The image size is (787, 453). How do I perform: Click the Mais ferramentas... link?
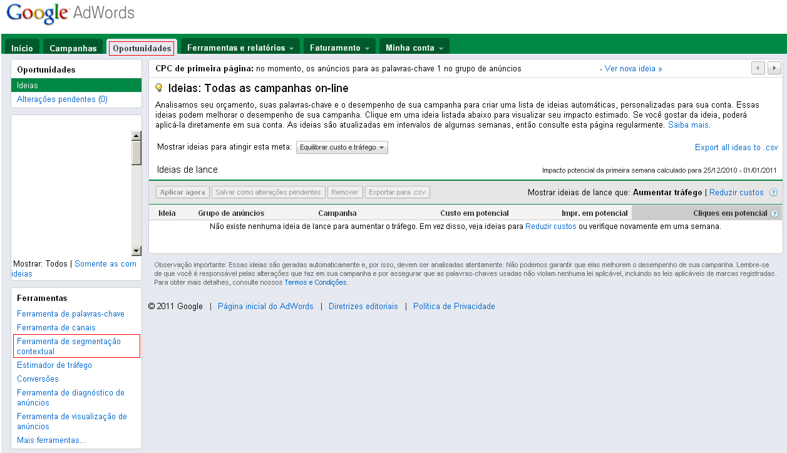coord(52,440)
